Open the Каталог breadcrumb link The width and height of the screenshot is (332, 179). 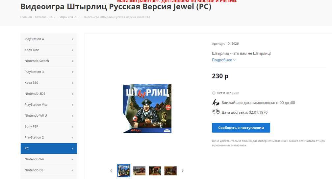[x=40, y=17]
